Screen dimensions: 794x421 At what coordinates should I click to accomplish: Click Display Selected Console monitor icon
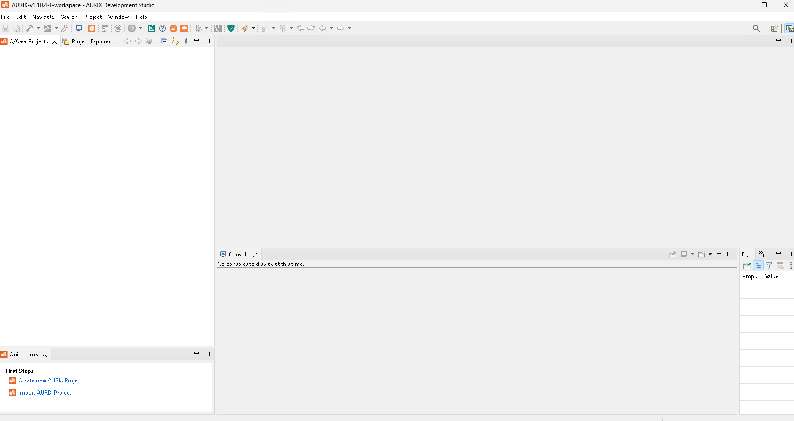684,254
